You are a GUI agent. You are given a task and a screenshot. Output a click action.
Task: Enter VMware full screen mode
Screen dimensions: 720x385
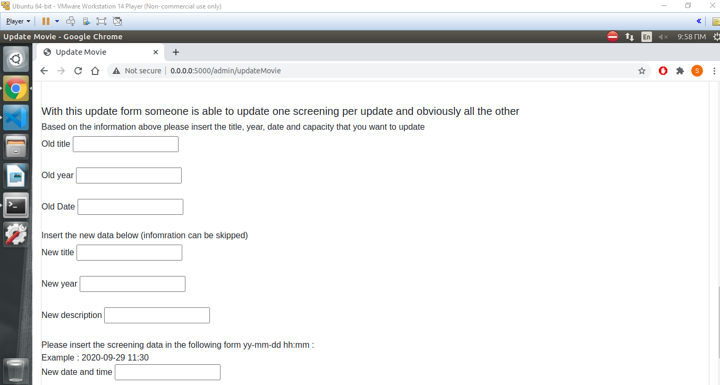[x=101, y=21]
